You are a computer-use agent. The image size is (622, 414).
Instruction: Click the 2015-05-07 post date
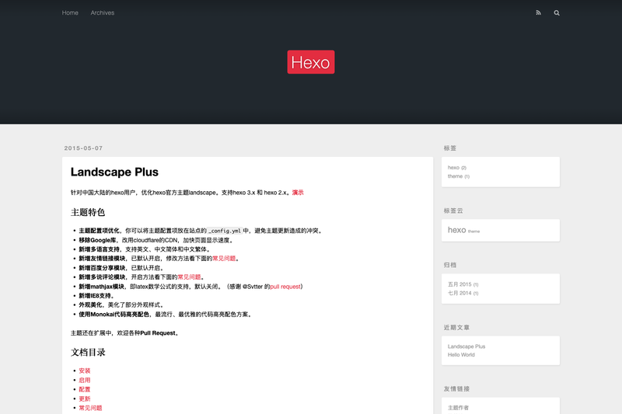coord(83,148)
